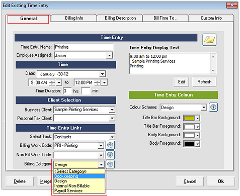Click the display text scrollbar up arrow
Viewport: 240px width, 196px height.
coord(213,57)
